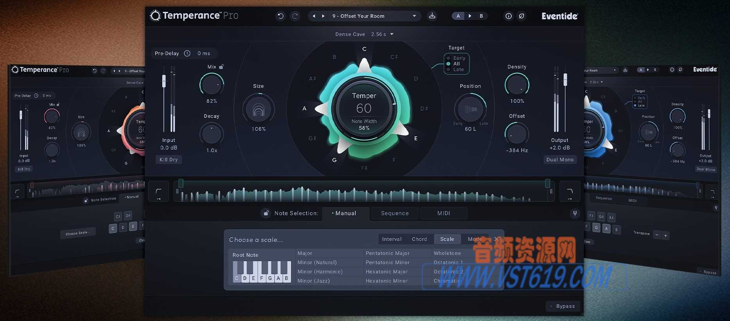Choose Hexatonic Major scale
Viewport: 730px width, 321px height.
(x=397, y=272)
